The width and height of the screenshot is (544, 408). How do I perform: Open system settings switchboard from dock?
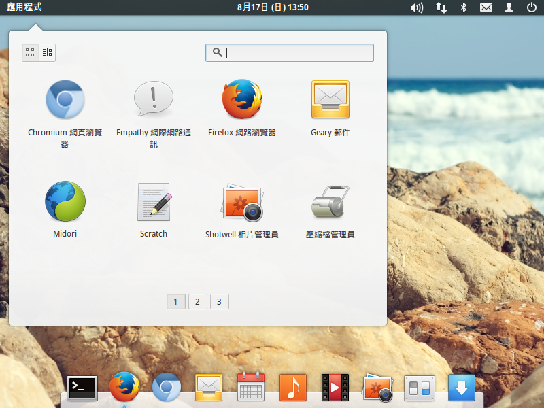tap(420, 388)
